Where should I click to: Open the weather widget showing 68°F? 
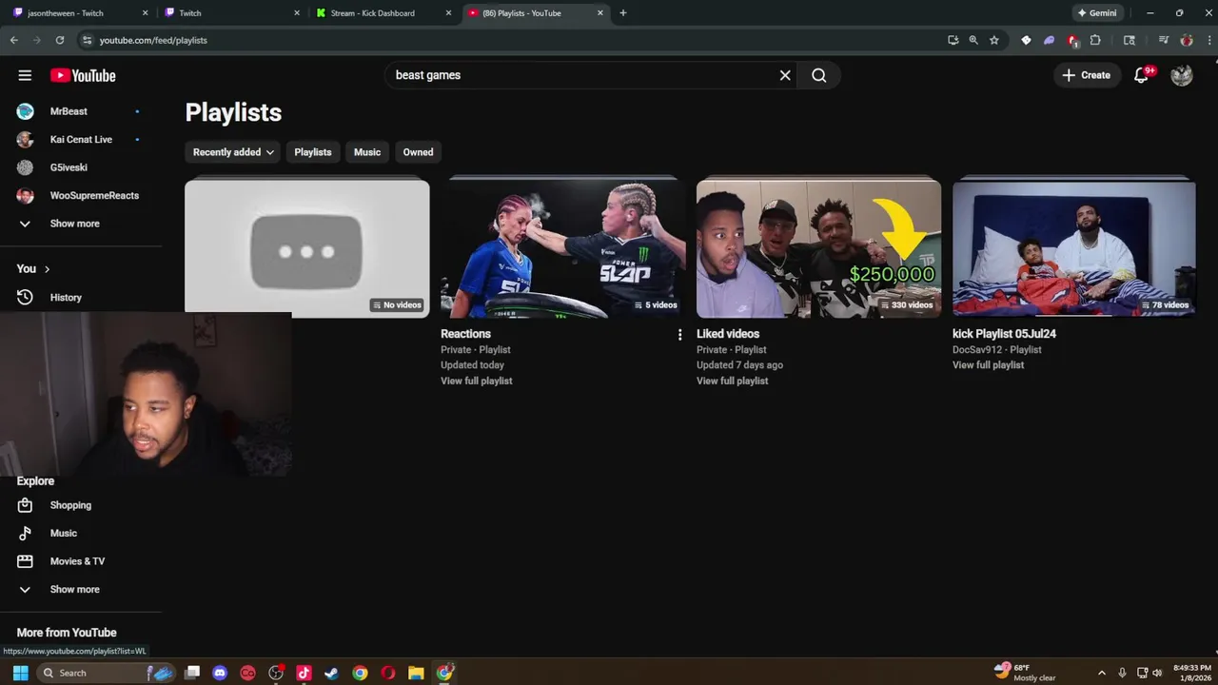coord(1024,673)
